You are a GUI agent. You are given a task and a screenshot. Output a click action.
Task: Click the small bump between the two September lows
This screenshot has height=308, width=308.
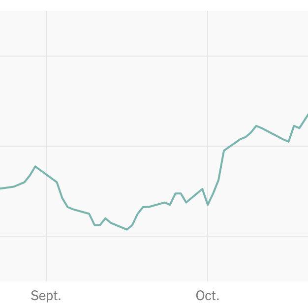click(105, 218)
